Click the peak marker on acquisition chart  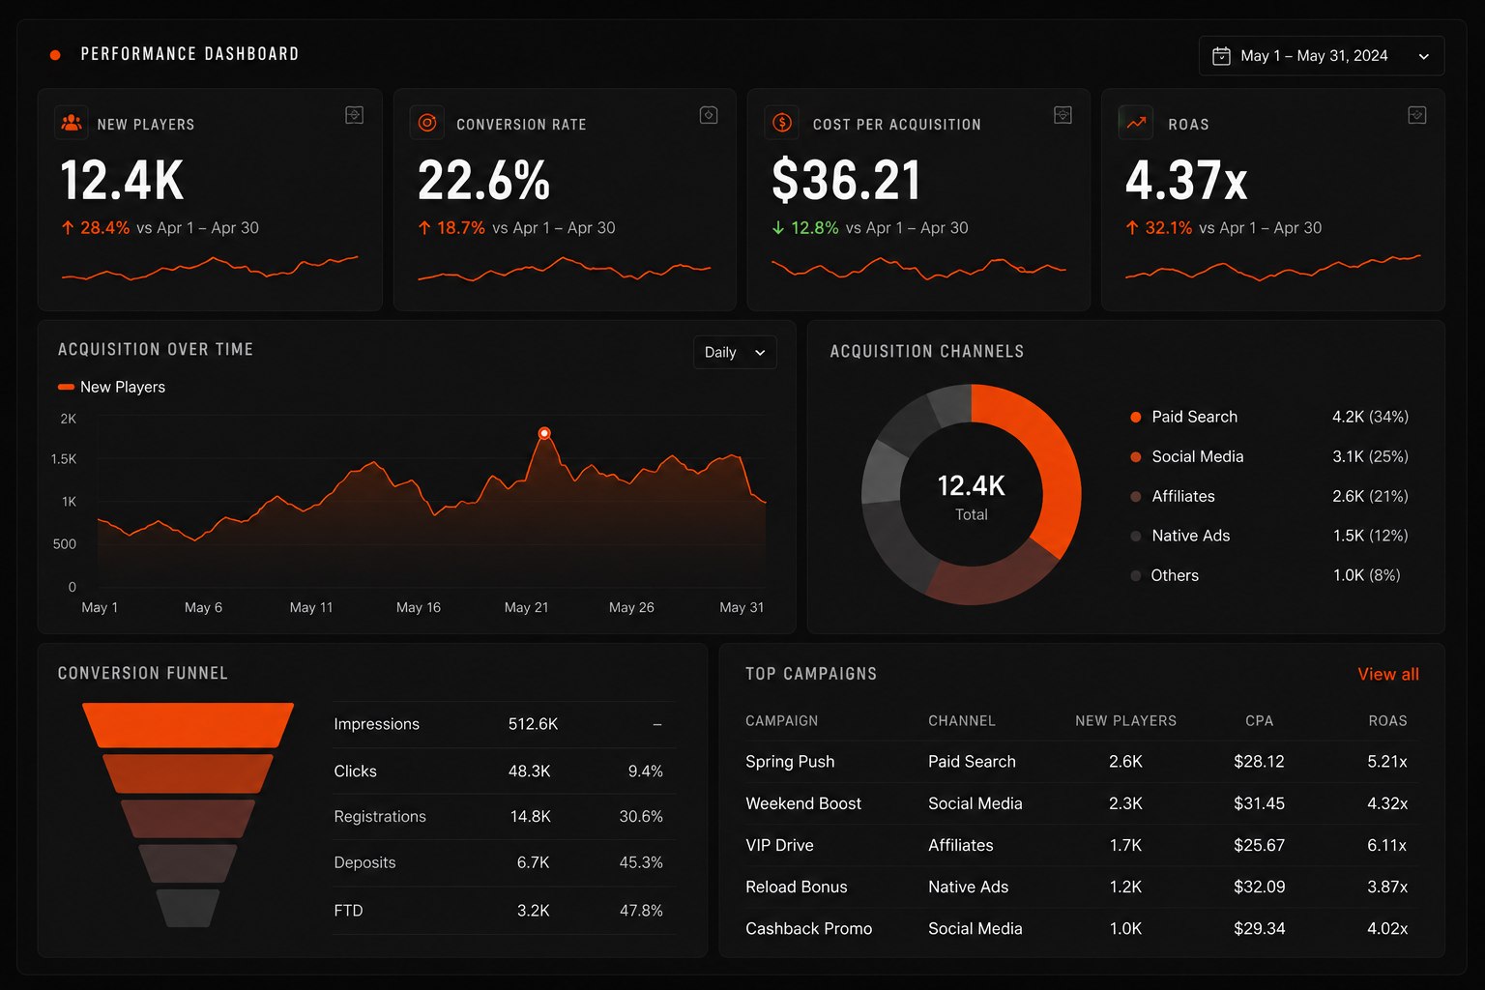tap(544, 433)
